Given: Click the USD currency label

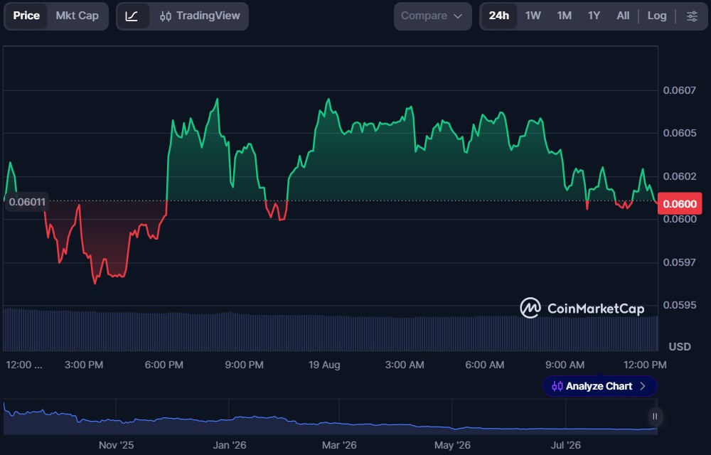Looking at the screenshot, I should click(x=680, y=347).
